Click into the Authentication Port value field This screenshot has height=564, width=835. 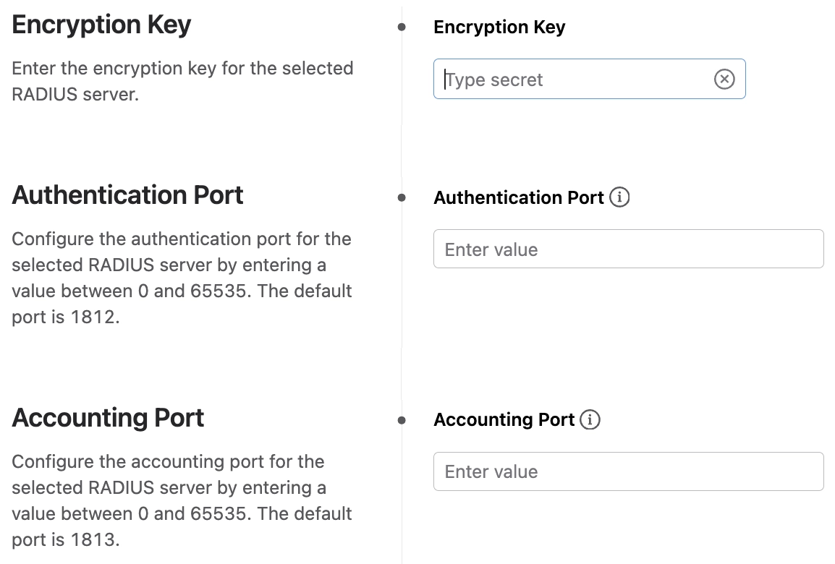pos(628,249)
